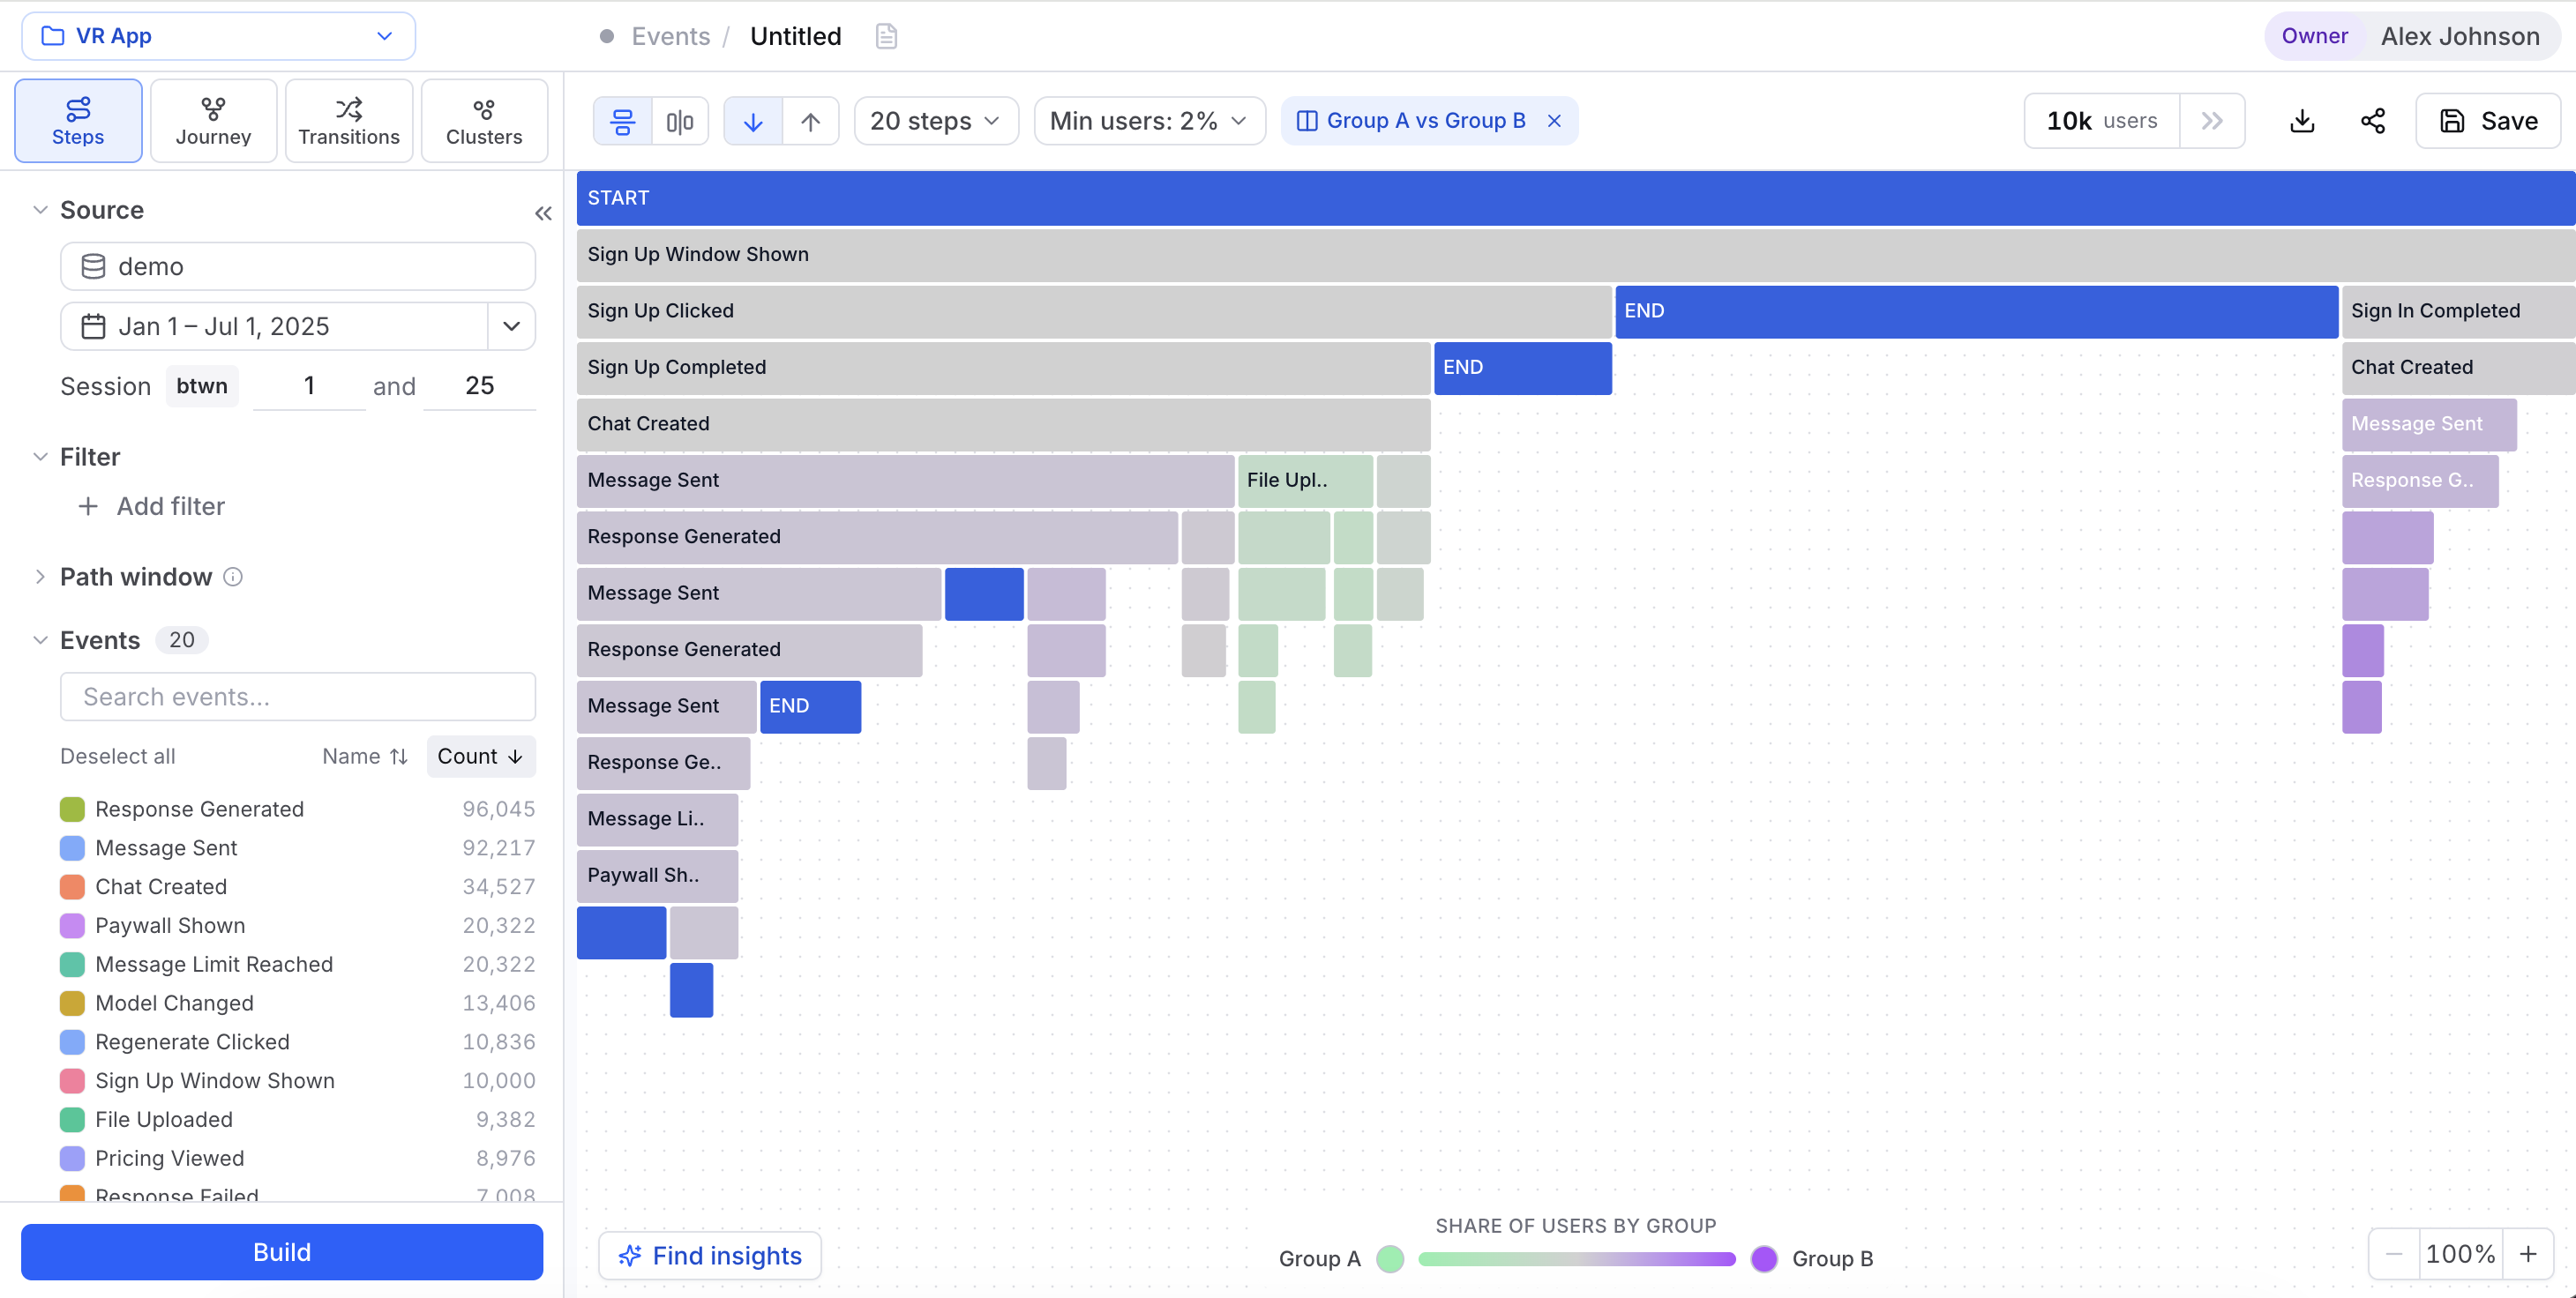This screenshot has width=2576, height=1298.
Task: Click Deselect all events
Action: [118, 757]
